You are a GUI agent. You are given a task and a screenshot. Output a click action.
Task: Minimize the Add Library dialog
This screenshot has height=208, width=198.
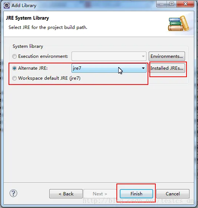click(162, 4)
